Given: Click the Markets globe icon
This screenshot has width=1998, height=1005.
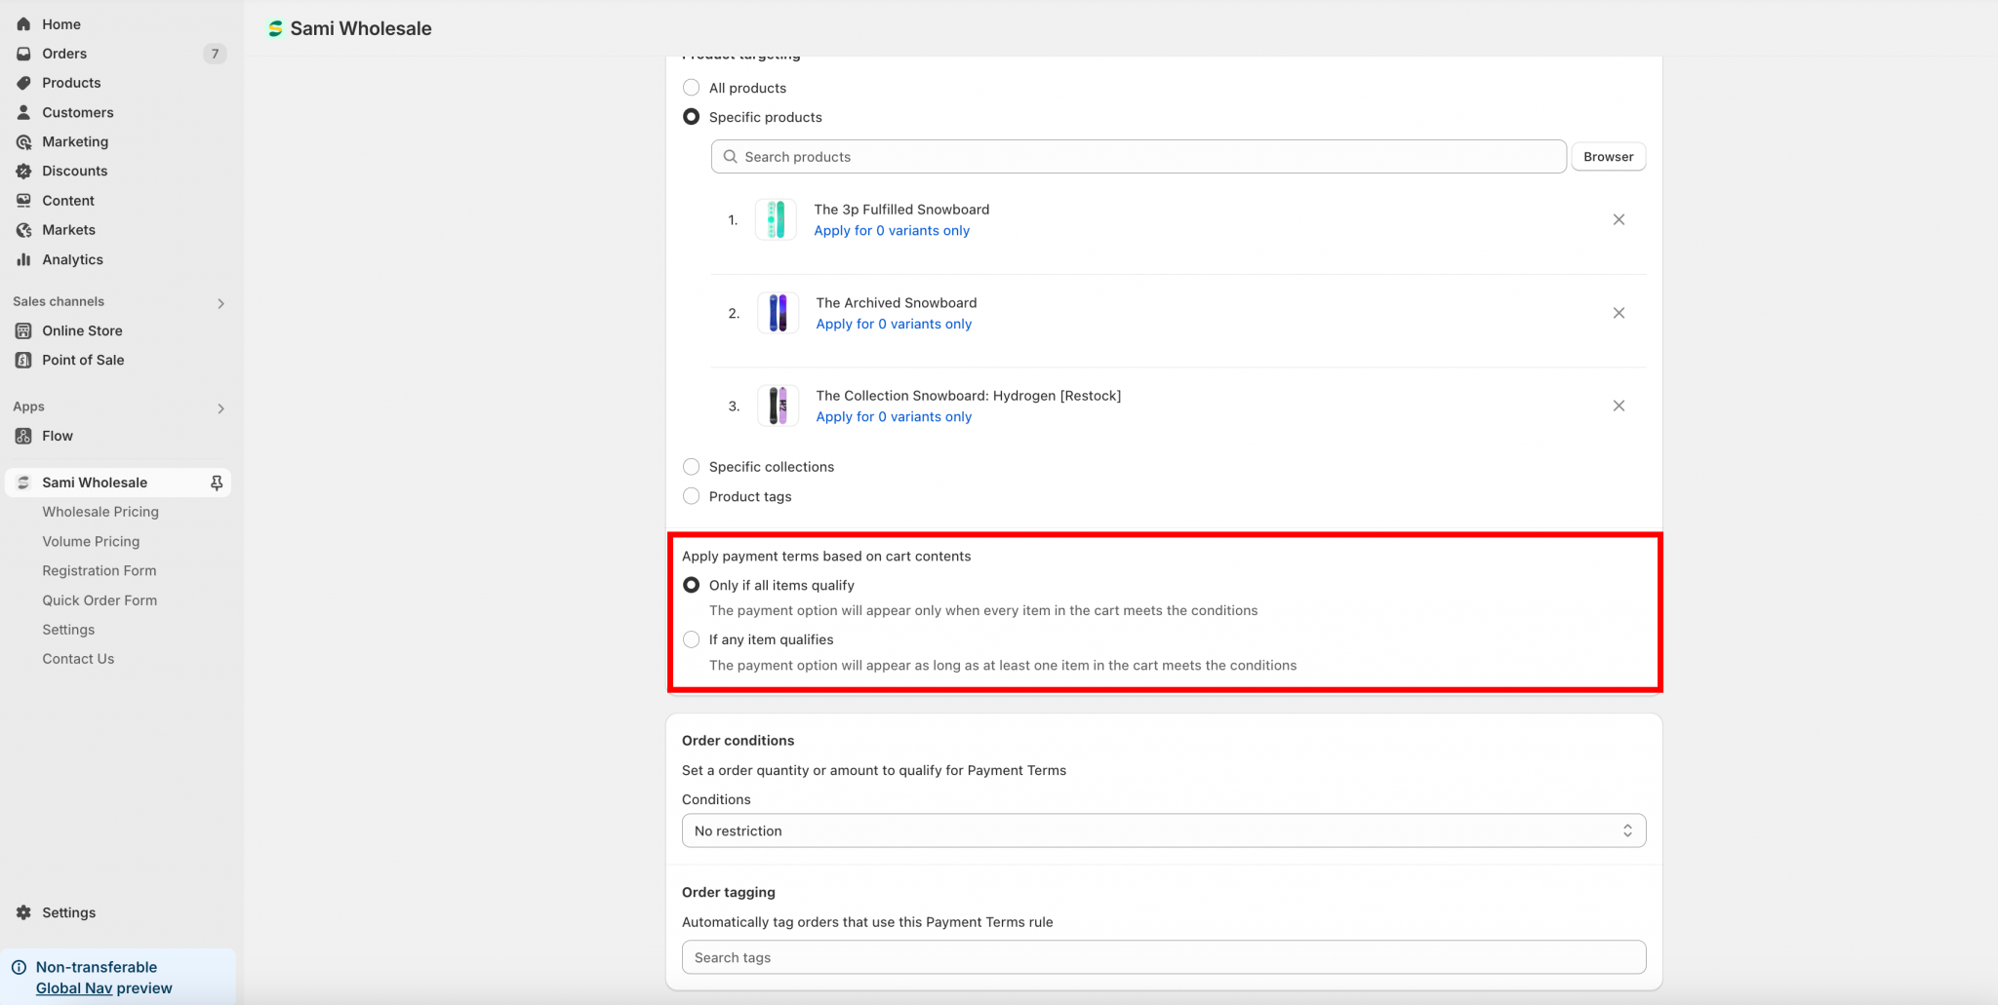Looking at the screenshot, I should 23,230.
